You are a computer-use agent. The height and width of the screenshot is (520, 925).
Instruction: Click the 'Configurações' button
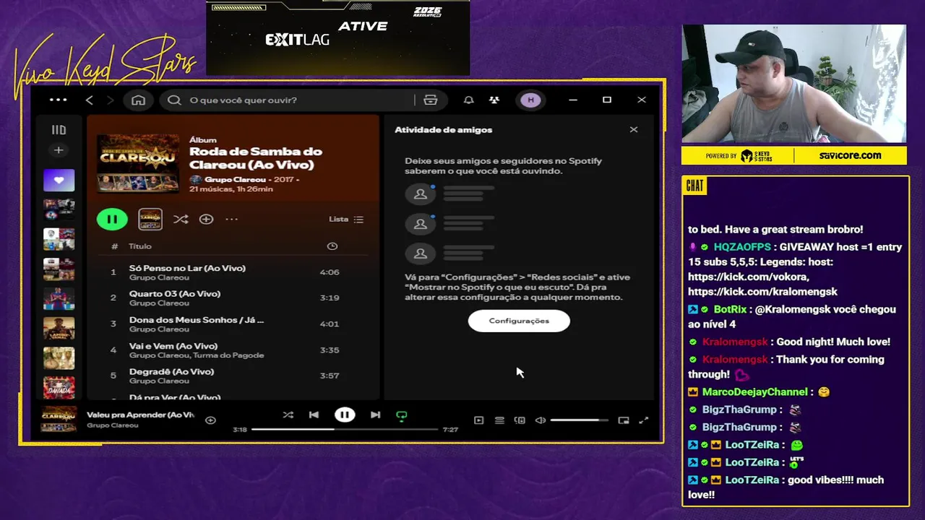[x=519, y=321]
